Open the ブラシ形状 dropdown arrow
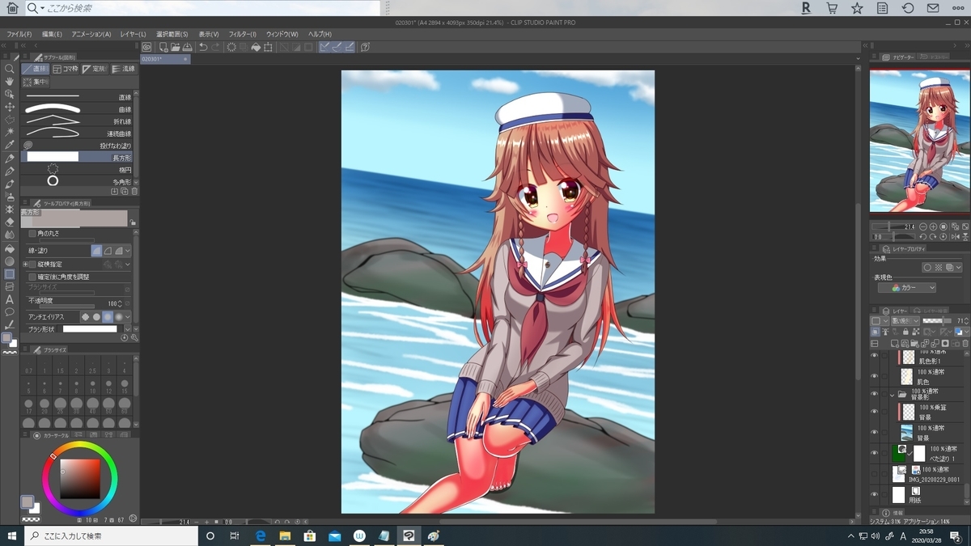The width and height of the screenshot is (971, 546). (x=128, y=329)
